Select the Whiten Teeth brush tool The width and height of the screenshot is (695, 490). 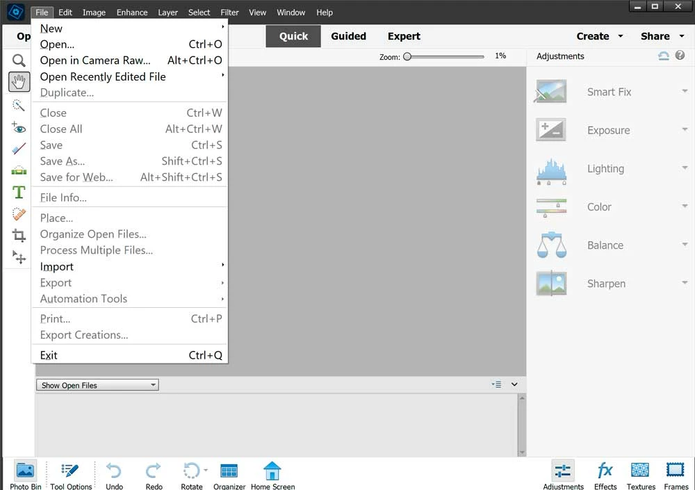pos(19,149)
